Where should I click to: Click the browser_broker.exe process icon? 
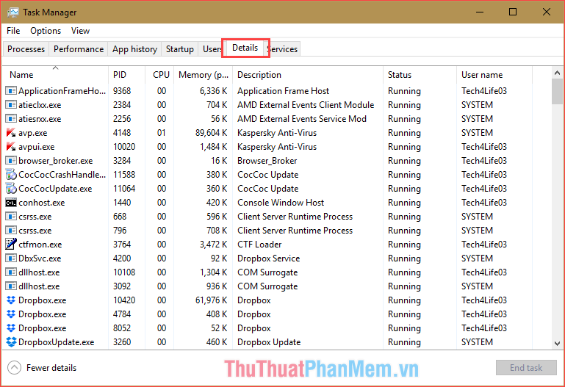point(11,161)
